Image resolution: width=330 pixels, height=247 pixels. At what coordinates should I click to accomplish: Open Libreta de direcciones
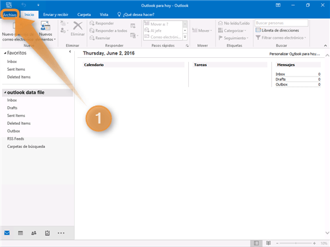click(277, 30)
